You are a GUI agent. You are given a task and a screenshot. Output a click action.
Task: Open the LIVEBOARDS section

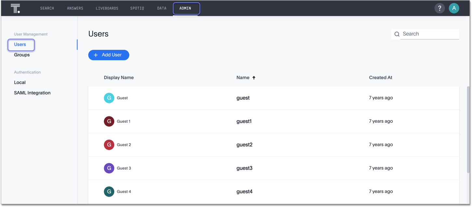pyautogui.click(x=107, y=8)
